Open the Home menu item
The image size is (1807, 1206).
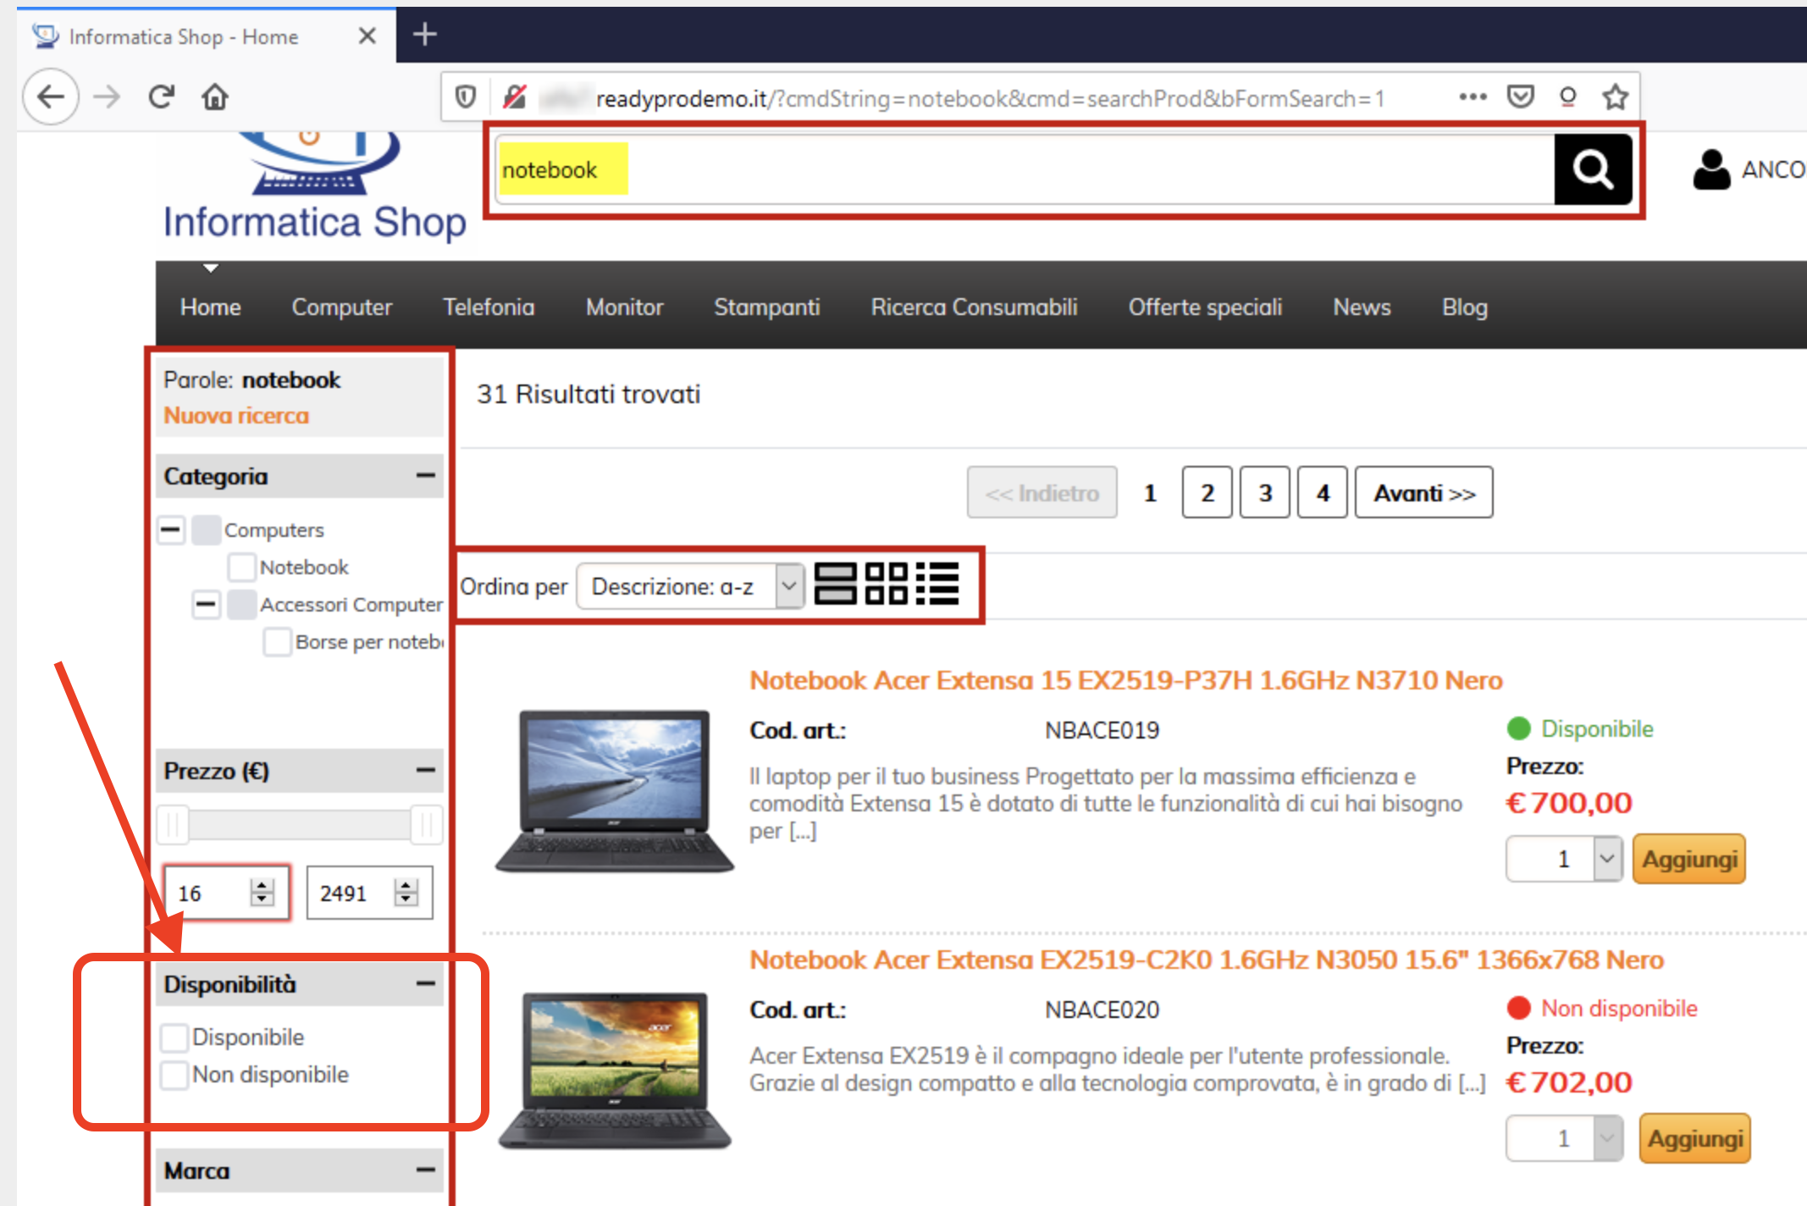pos(211,307)
